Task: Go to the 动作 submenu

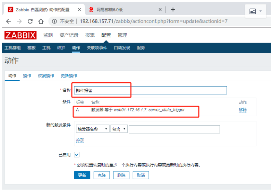Action: tap(76, 48)
